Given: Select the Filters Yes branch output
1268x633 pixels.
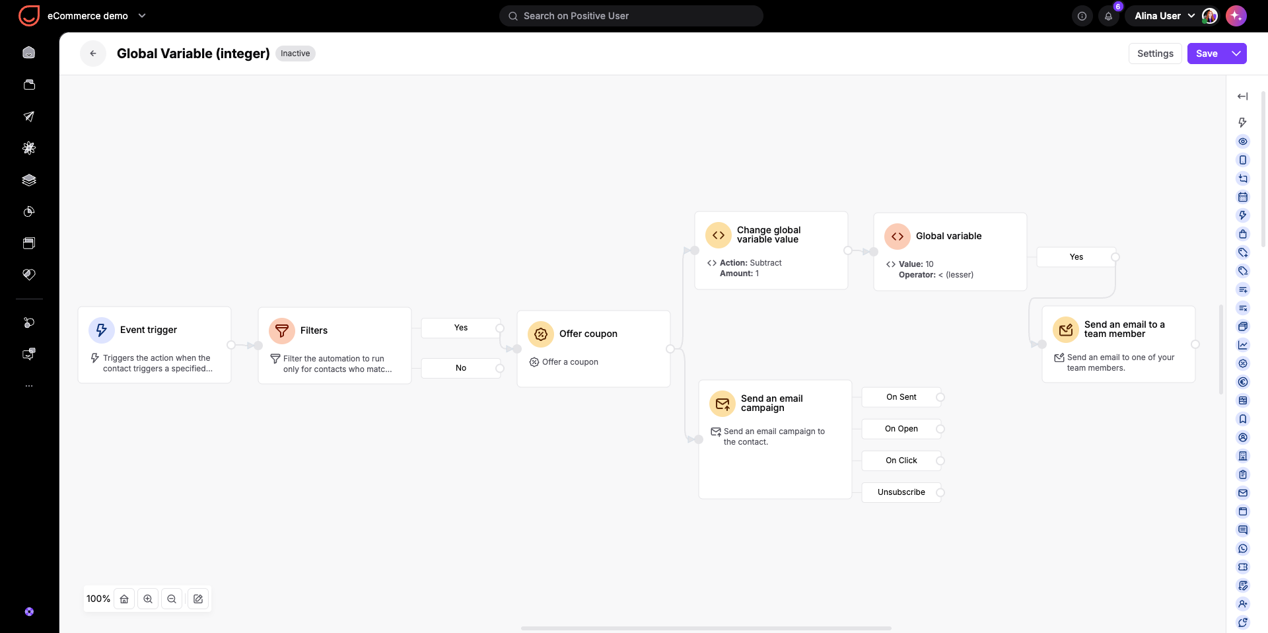Looking at the screenshot, I should pyautogui.click(x=461, y=328).
